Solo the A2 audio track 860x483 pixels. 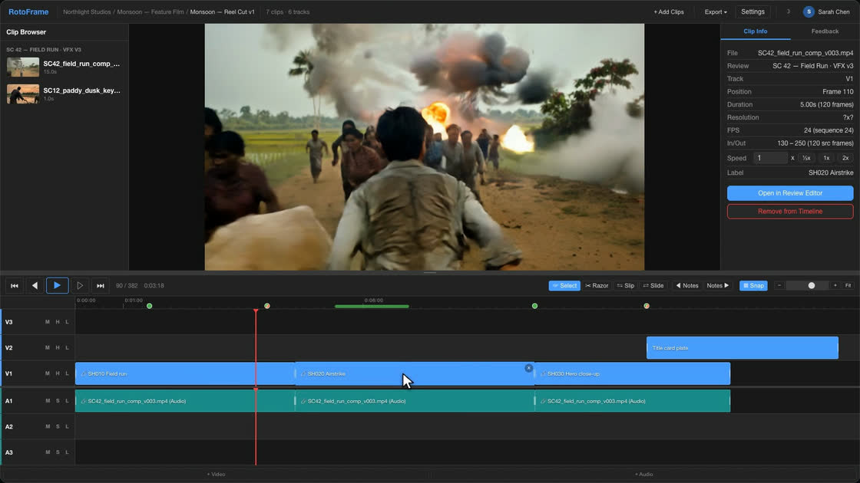(x=57, y=426)
